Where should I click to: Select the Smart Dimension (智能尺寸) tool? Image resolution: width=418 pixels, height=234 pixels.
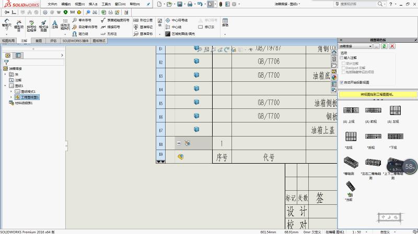[7, 24]
